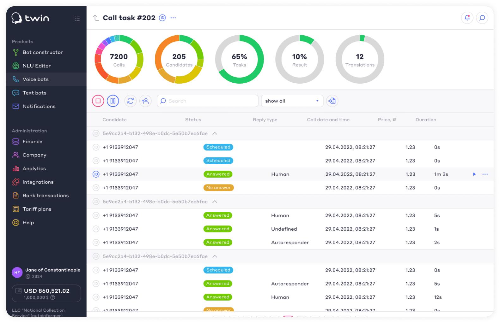The height and width of the screenshot is (323, 500).
Task: Click the add candidate icon
Action: coord(145,101)
